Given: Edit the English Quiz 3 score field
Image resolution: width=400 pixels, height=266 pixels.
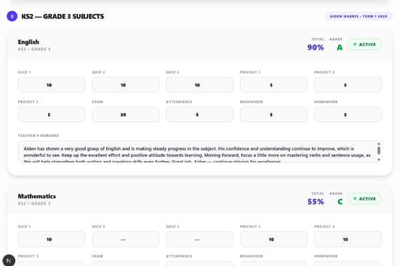Looking at the screenshot, I should pos(199,85).
